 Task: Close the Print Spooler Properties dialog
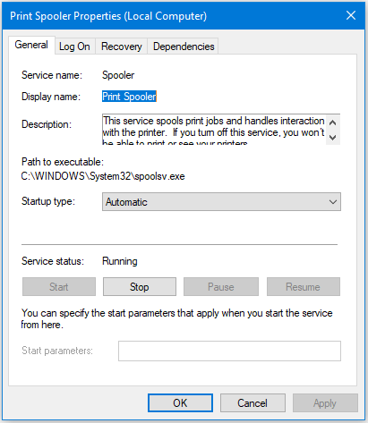[x=351, y=15]
